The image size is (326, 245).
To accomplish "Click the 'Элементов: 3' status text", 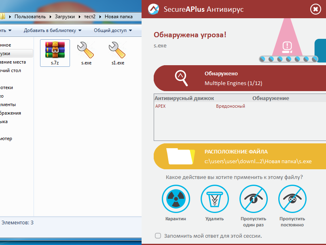I will (x=17, y=222).
